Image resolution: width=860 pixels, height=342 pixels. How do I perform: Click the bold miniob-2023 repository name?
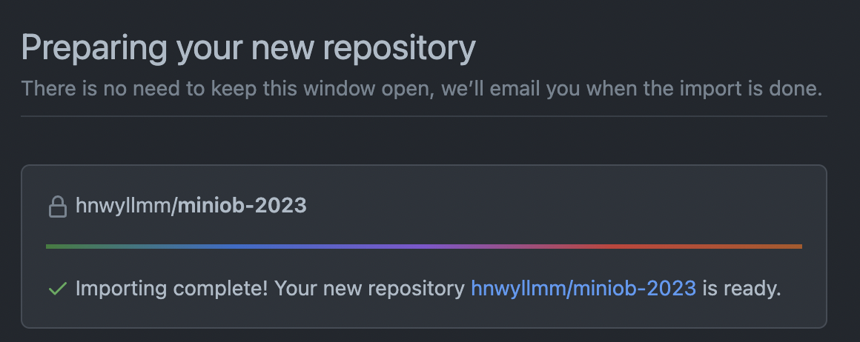pos(242,206)
